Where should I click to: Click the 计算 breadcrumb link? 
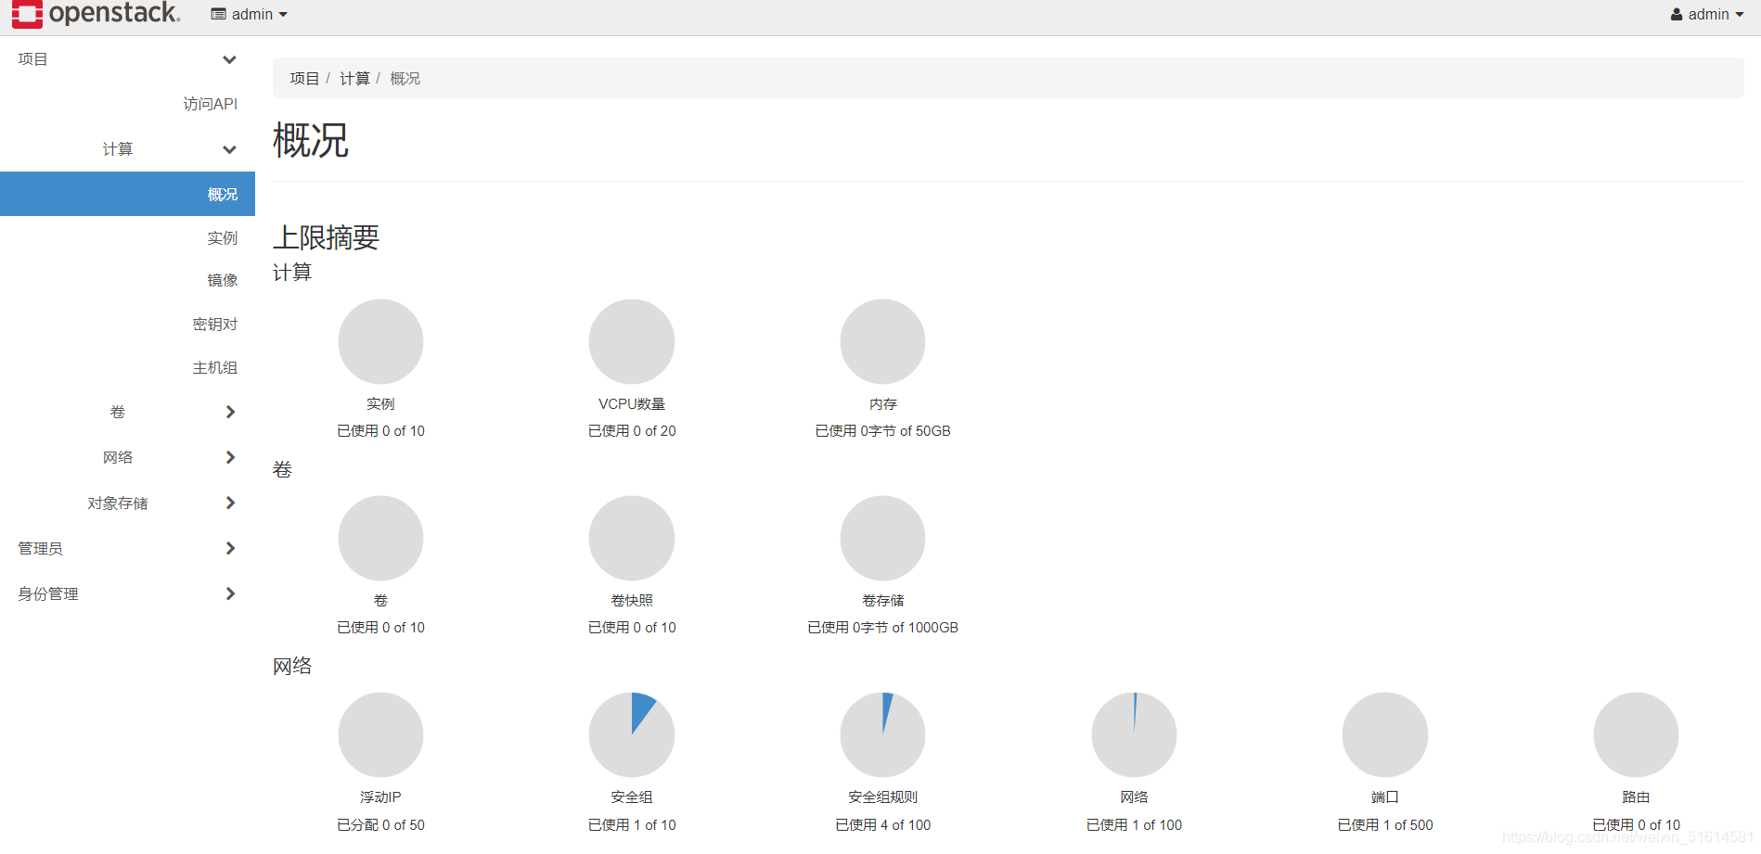[354, 79]
